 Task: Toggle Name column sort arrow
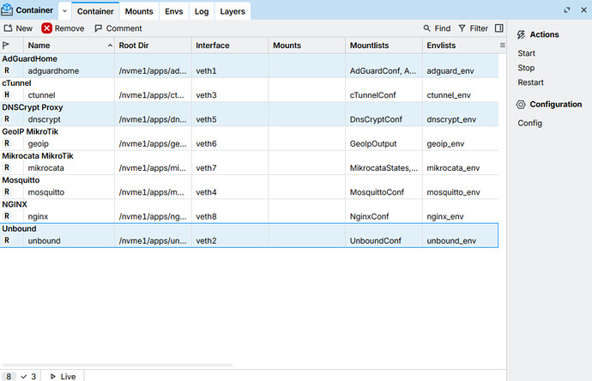pyautogui.click(x=110, y=45)
